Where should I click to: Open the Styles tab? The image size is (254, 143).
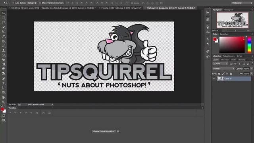pos(239,56)
